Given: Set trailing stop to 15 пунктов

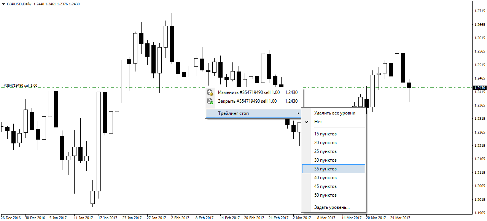Looking at the screenshot, I should [334, 134].
